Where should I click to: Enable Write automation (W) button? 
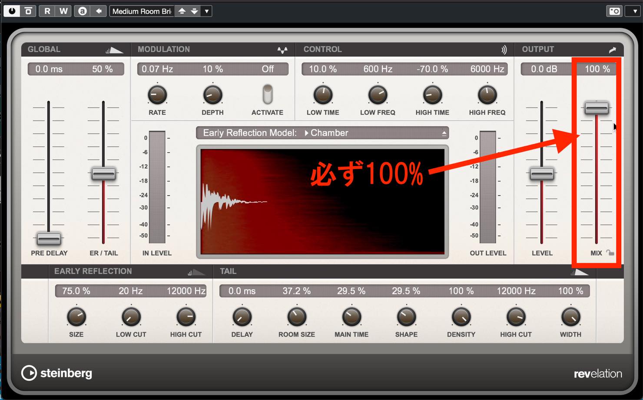63,11
